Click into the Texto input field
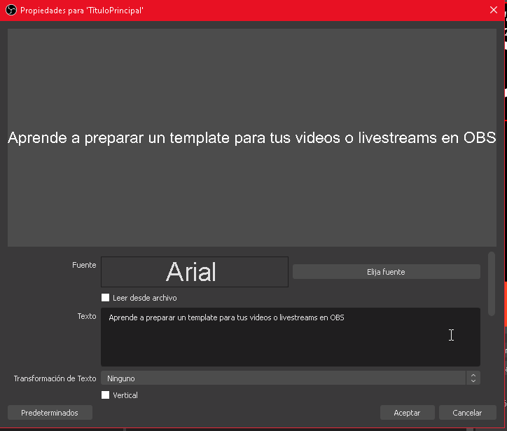 291,337
